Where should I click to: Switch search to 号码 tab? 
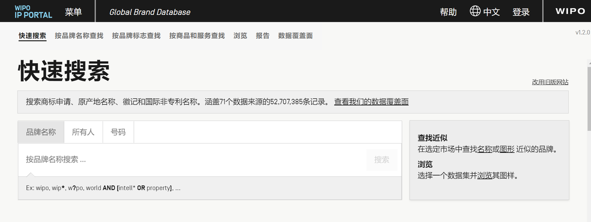pos(118,132)
